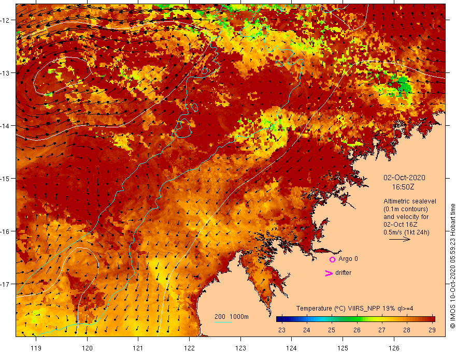Click the latitude label -14
The width and height of the screenshot is (456, 352).
(x=5, y=126)
